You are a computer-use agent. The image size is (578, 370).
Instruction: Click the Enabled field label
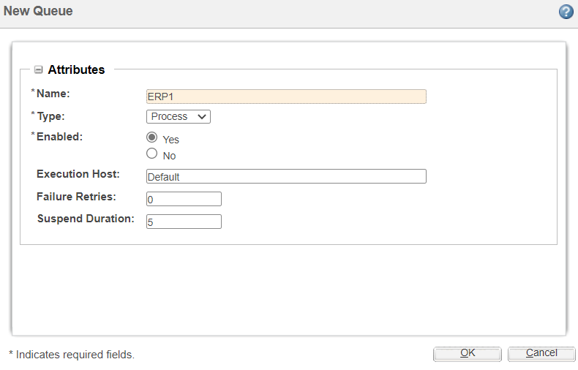[x=59, y=137]
